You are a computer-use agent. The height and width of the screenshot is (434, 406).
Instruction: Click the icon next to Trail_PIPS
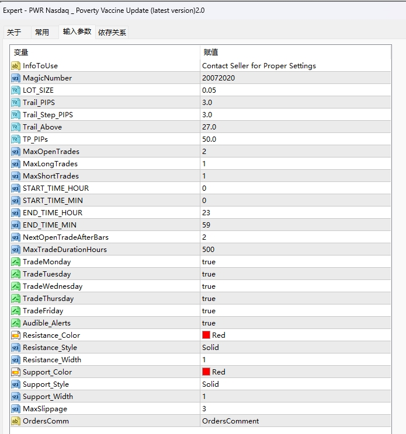16,103
